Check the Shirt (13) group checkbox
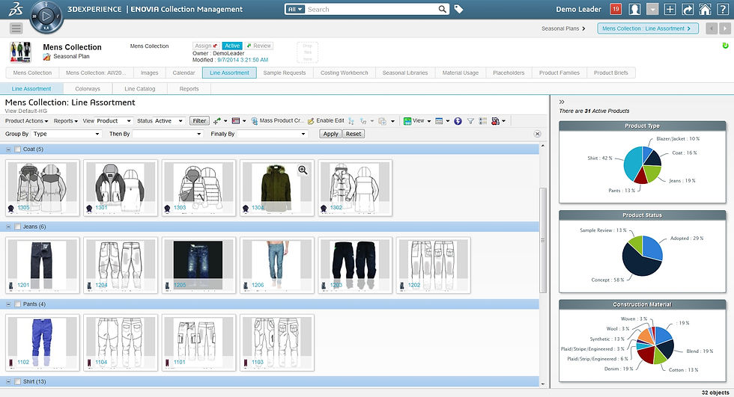The height and width of the screenshot is (397, 734). pyautogui.click(x=17, y=381)
